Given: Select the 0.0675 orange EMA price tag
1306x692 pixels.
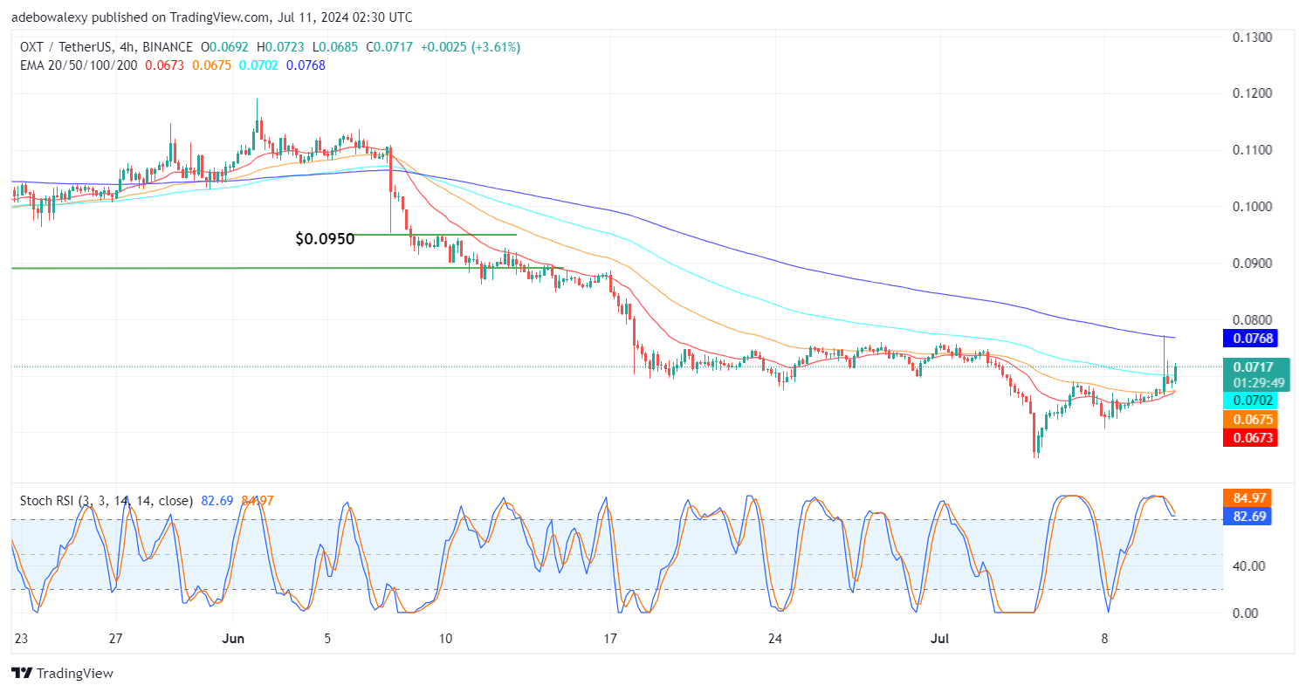Looking at the screenshot, I should click(1252, 420).
